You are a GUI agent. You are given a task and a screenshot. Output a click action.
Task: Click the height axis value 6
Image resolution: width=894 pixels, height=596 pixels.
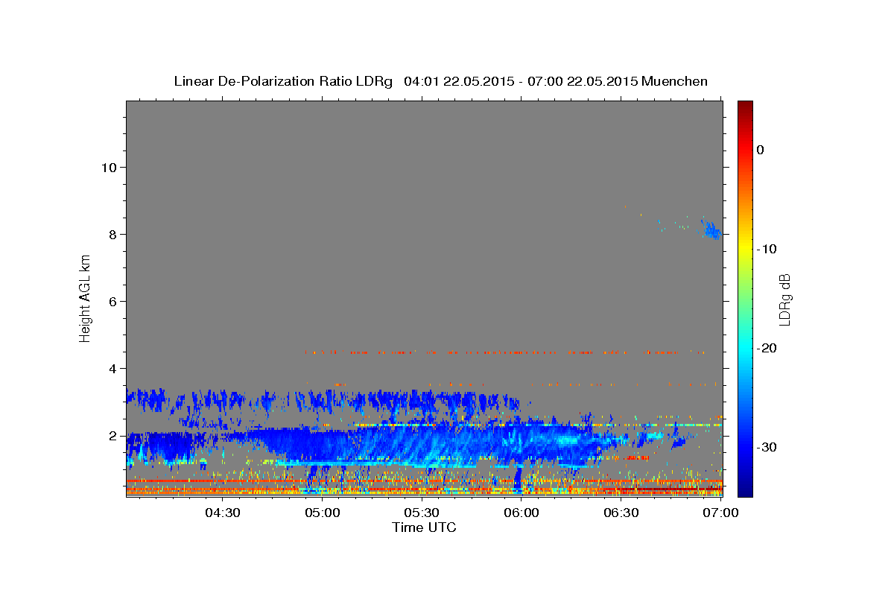[112, 301]
